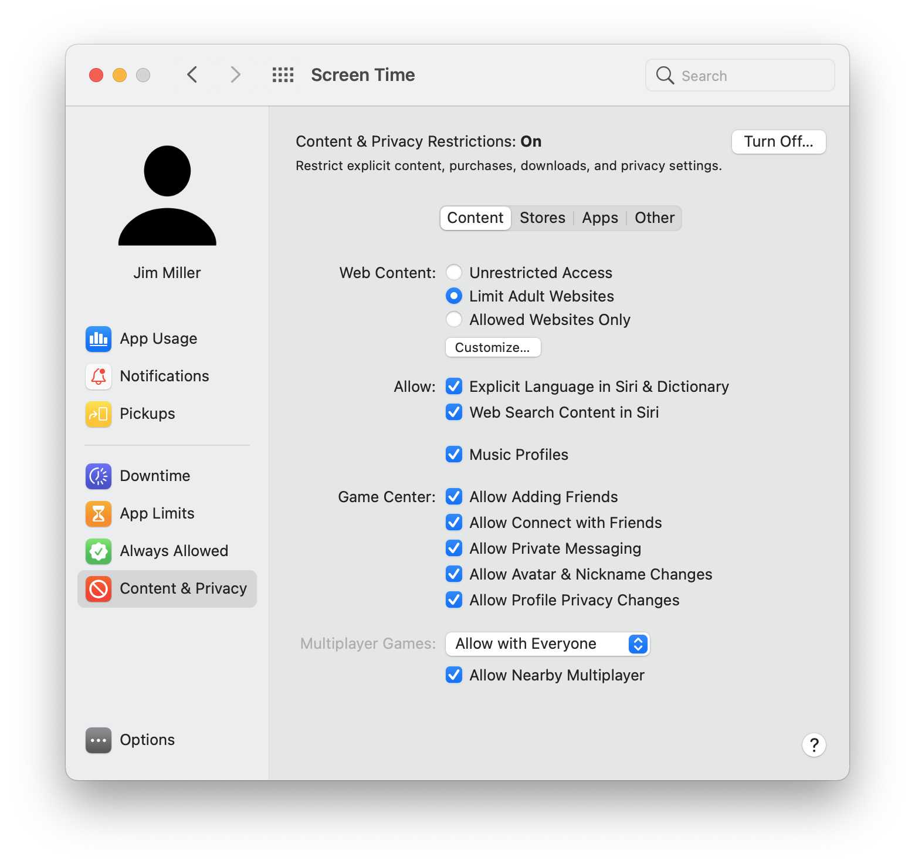Uncheck Allow Nearby Multiplayer

click(454, 675)
